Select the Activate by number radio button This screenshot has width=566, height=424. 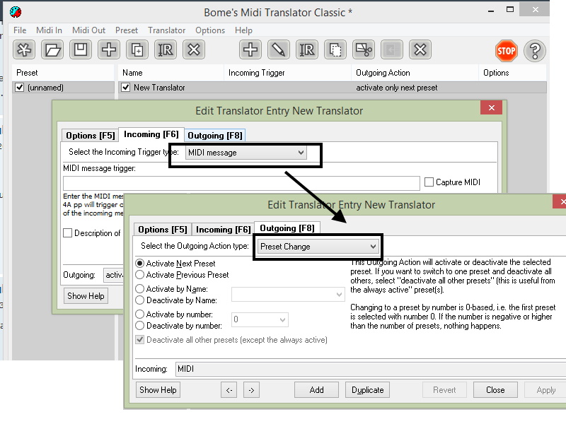[139, 314]
